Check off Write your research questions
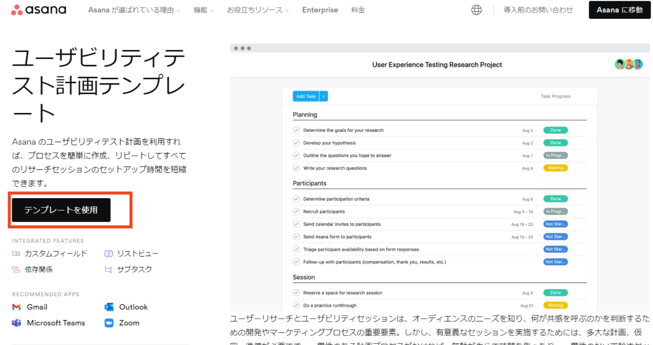Image resolution: width=653 pixels, height=345 pixels. point(296,168)
